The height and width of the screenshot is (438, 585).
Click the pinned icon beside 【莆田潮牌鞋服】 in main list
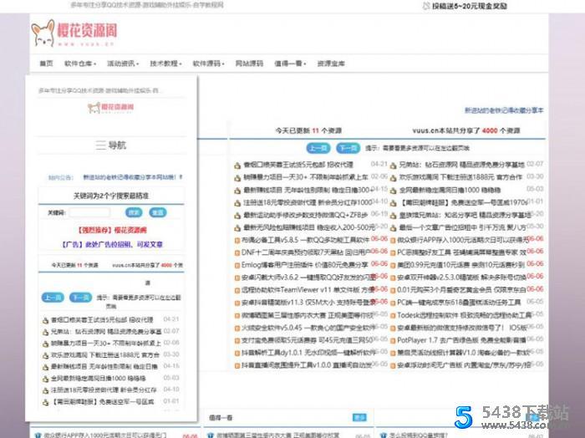pyautogui.click(x=394, y=203)
